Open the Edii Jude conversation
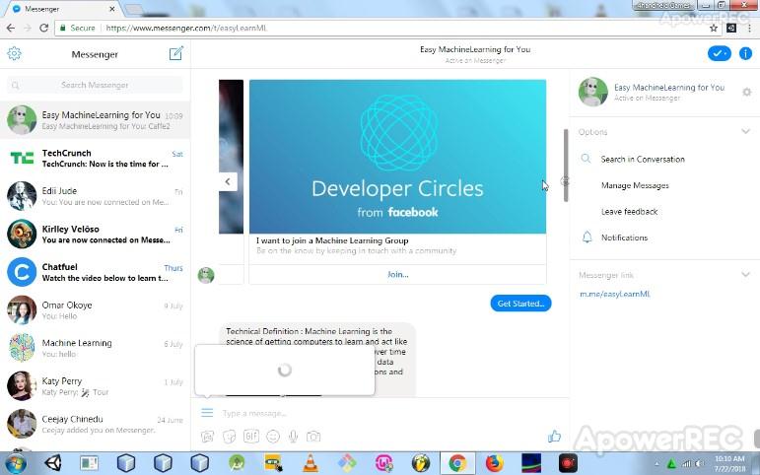This screenshot has width=760, height=475. point(95,196)
